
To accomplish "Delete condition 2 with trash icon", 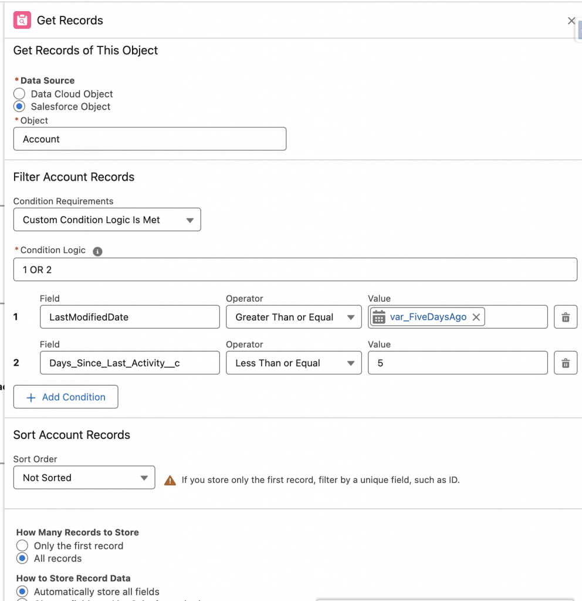I will pyautogui.click(x=565, y=363).
